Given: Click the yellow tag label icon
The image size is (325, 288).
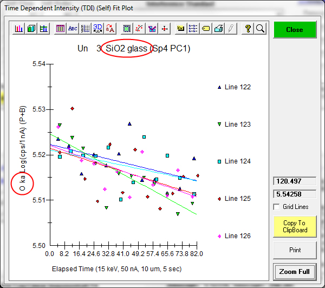Looking at the screenshot, I should (x=206, y=29).
